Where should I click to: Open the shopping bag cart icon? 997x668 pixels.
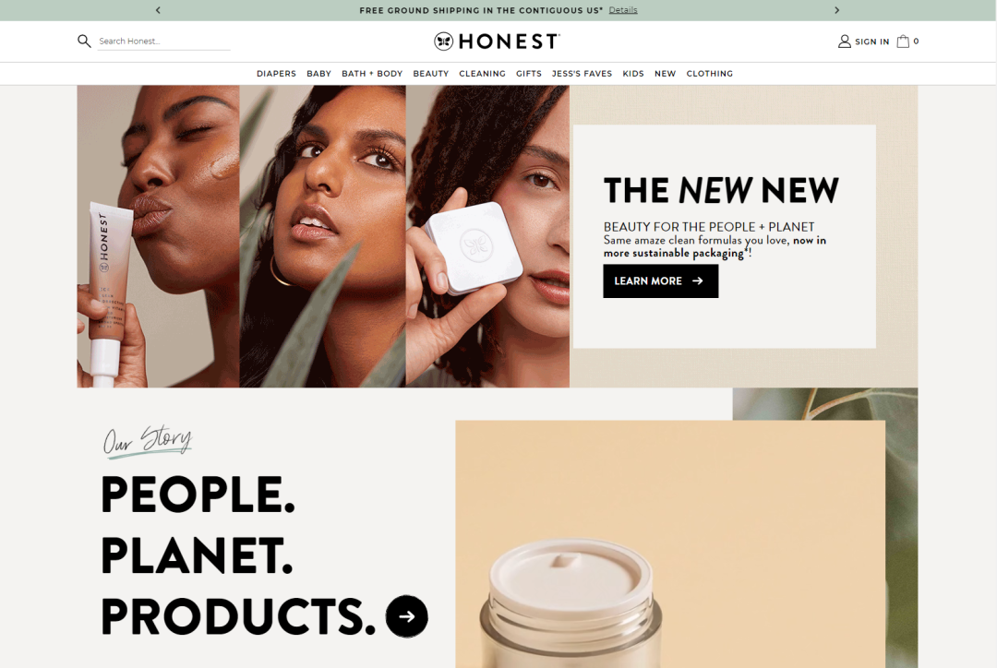click(902, 42)
